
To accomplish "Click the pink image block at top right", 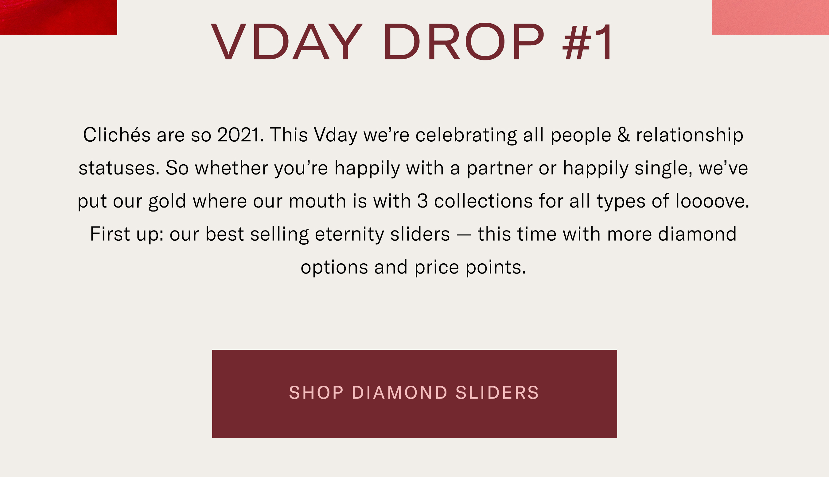I will point(770,17).
